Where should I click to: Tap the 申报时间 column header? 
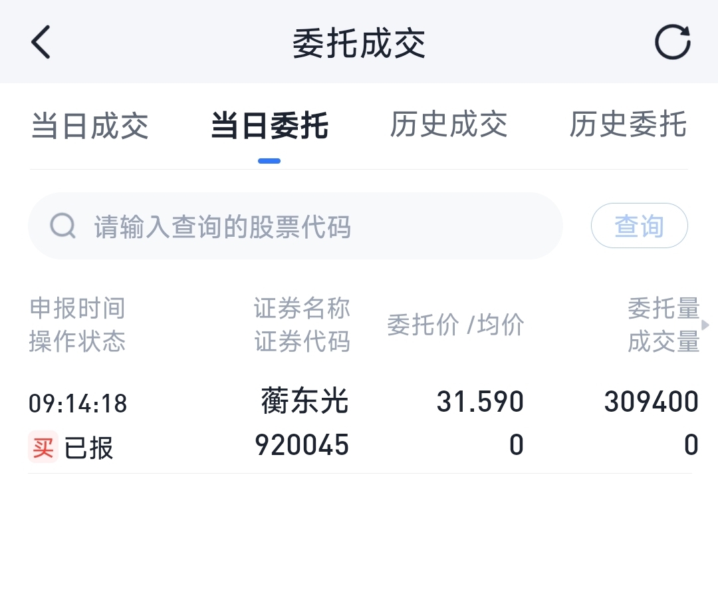point(77,309)
